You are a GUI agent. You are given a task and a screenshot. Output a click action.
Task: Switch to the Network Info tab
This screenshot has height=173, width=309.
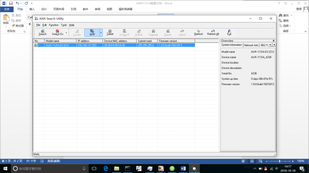click(251, 45)
